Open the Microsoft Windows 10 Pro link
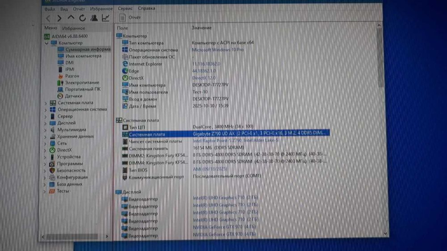Image resolution: width=447 pixels, height=251 pixels. click(x=218, y=50)
